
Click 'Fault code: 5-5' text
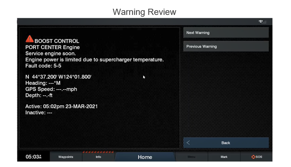coord(43,66)
